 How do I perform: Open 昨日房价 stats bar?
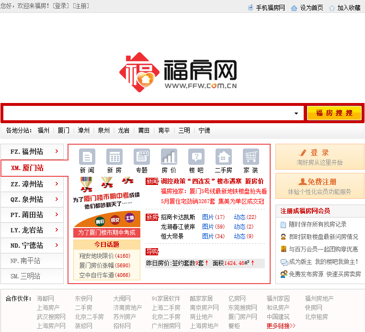coord(205,263)
